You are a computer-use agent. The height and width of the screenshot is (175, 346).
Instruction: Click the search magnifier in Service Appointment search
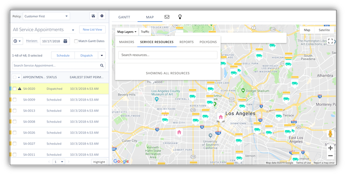coord(102,66)
